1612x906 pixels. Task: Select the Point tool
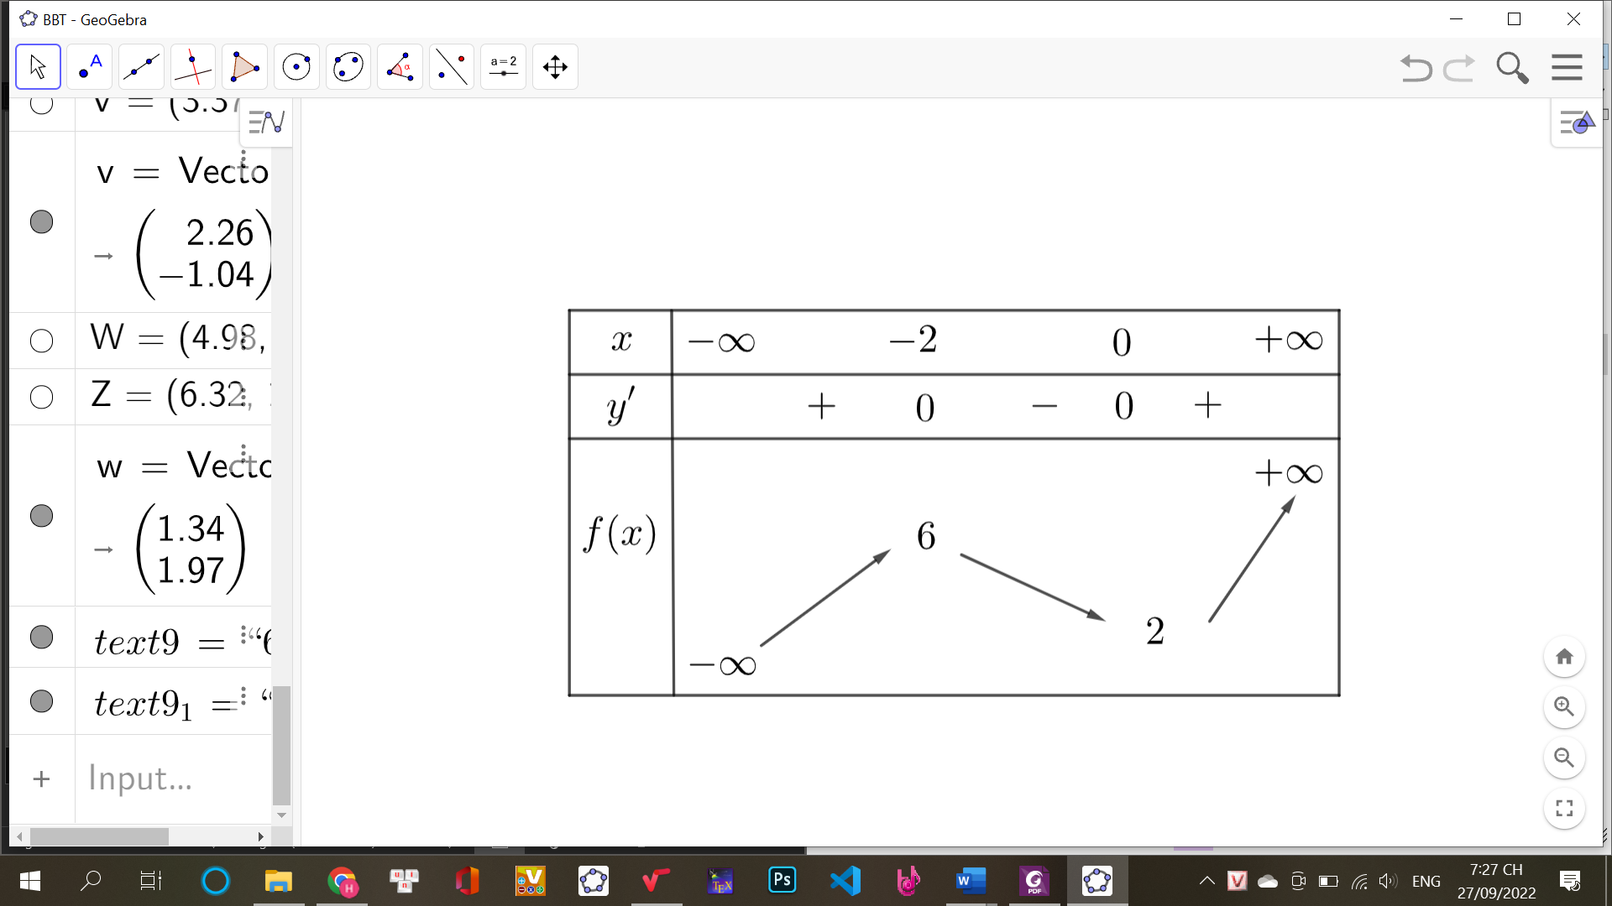coord(90,67)
